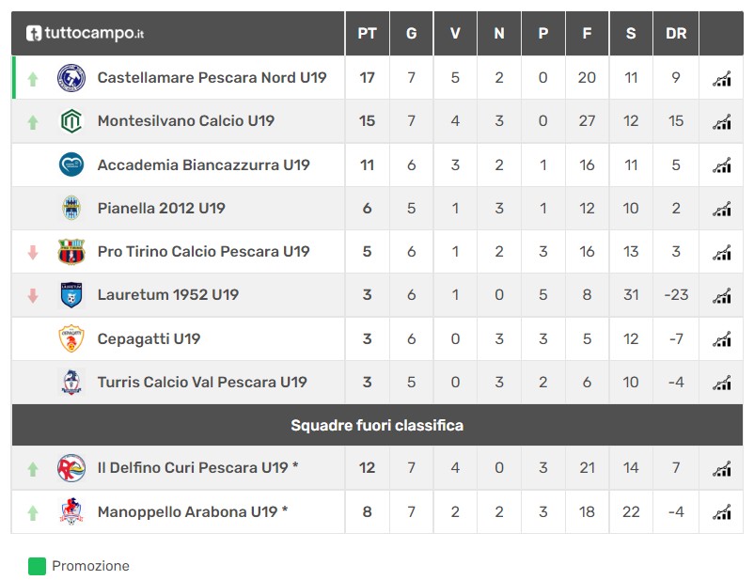This screenshot has height=580, width=754.
Task: Open stats chart icon for Montesilvano Calcio U19
Action: pyautogui.click(x=721, y=121)
